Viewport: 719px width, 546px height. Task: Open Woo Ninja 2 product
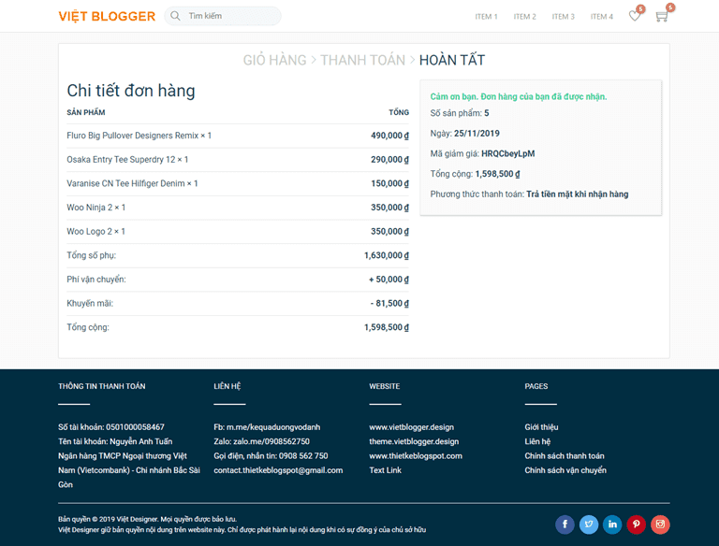95,208
